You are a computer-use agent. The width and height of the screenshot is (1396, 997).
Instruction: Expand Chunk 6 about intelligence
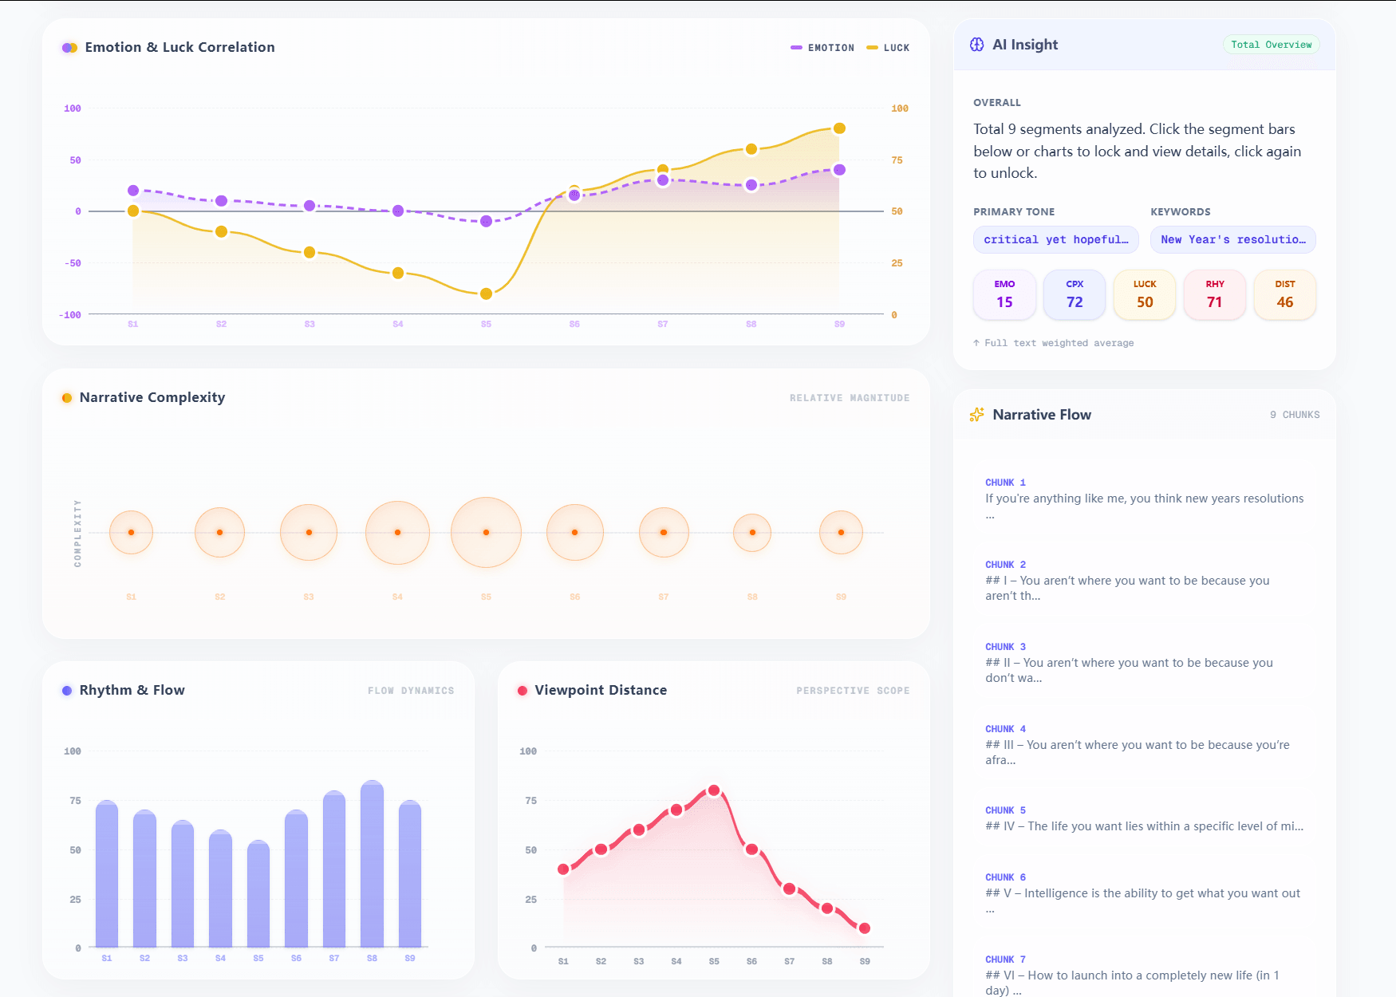click(1144, 893)
